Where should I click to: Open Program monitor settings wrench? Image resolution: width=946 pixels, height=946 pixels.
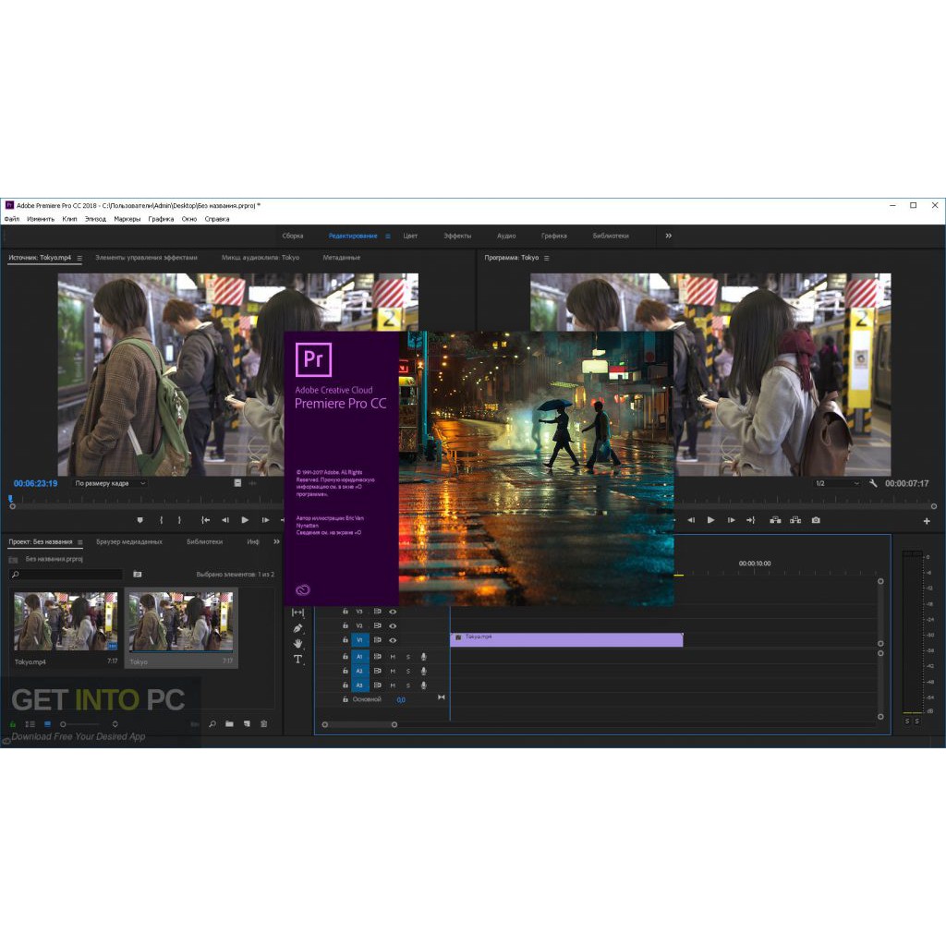[873, 483]
